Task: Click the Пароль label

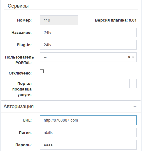Action: pyautogui.click(x=24, y=145)
